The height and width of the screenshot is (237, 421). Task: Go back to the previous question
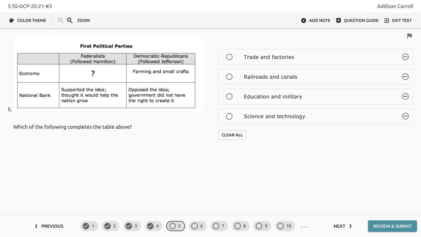[49, 226]
